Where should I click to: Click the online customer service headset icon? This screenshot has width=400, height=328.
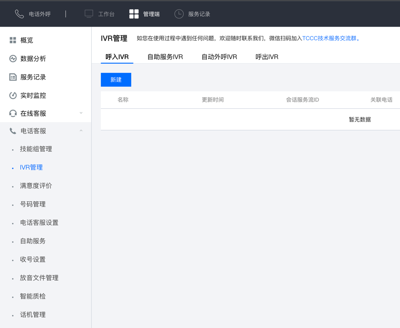(x=13, y=113)
